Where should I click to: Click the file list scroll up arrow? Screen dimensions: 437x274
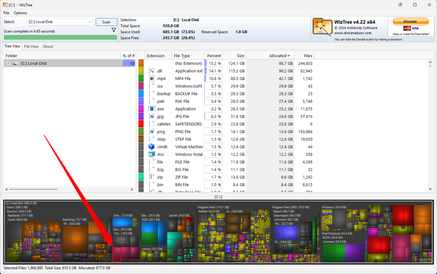pos(430,62)
